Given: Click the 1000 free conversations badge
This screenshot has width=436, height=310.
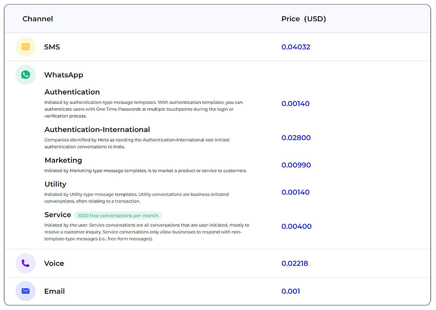Looking at the screenshot, I should click(x=118, y=215).
